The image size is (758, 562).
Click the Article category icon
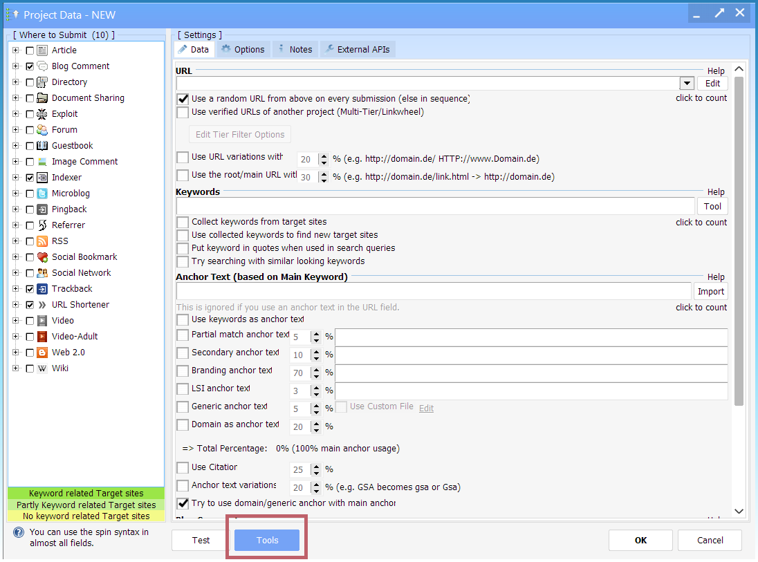pos(42,50)
